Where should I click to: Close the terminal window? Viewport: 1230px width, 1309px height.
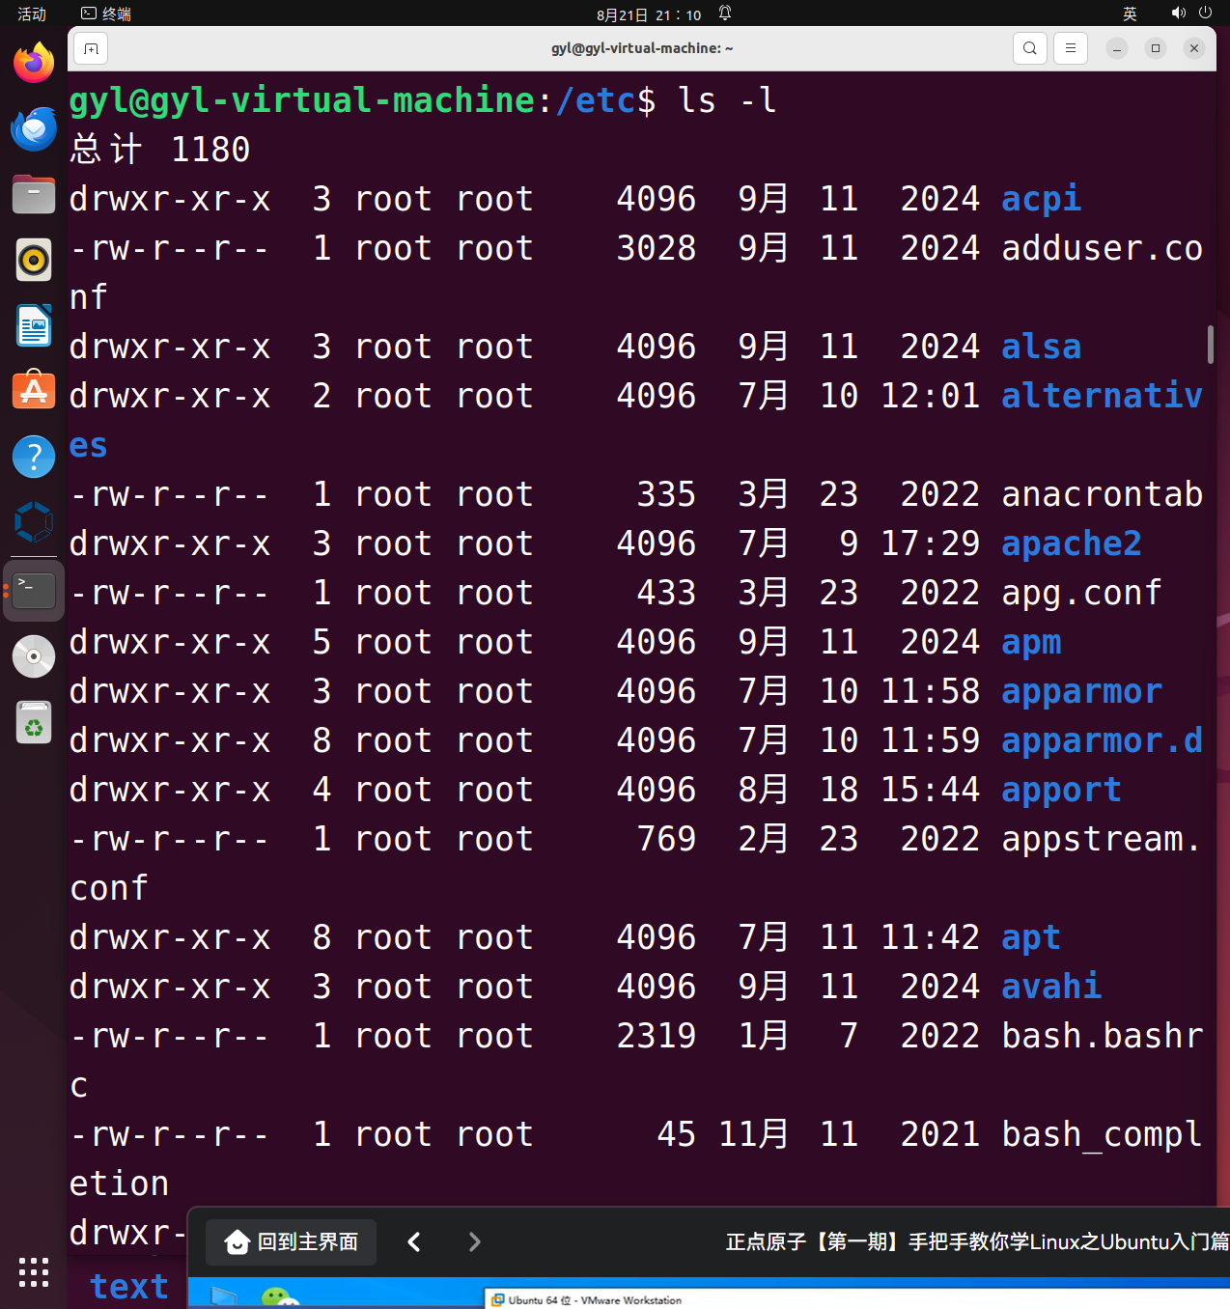tap(1194, 48)
